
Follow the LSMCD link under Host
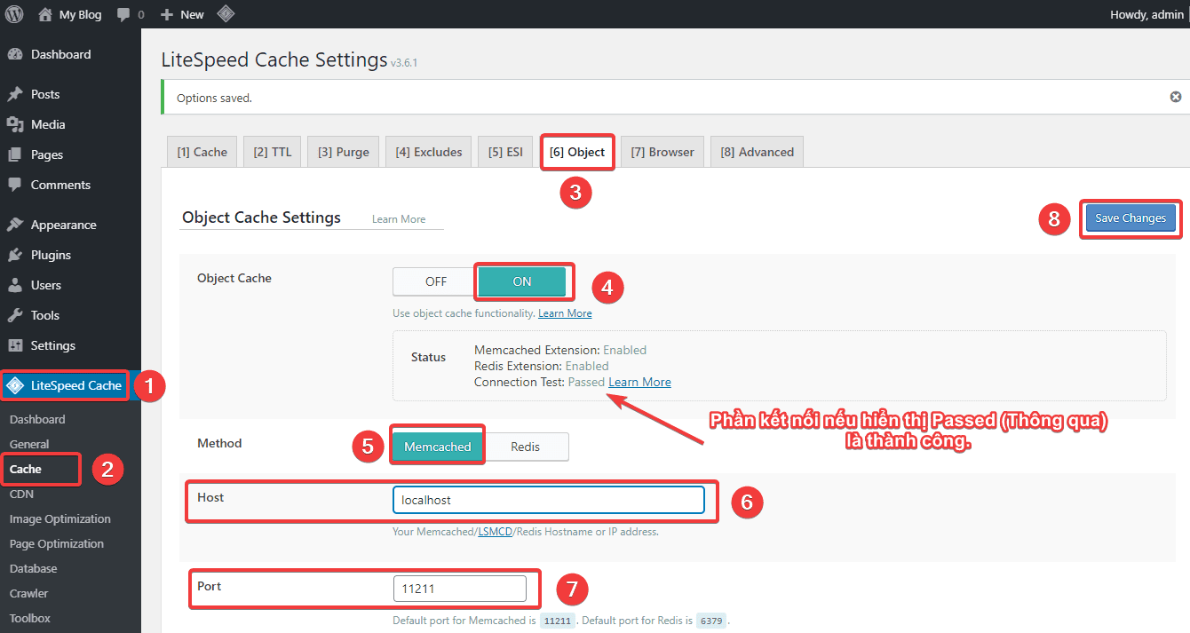coord(495,532)
